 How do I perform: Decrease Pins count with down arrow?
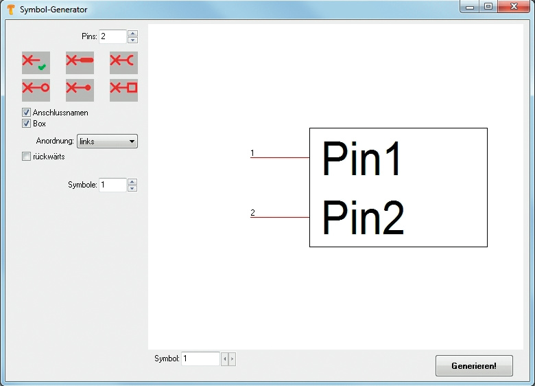[x=132, y=40]
